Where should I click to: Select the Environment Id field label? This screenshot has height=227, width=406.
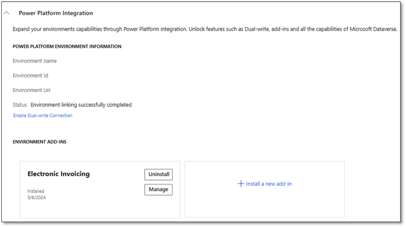(30, 75)
